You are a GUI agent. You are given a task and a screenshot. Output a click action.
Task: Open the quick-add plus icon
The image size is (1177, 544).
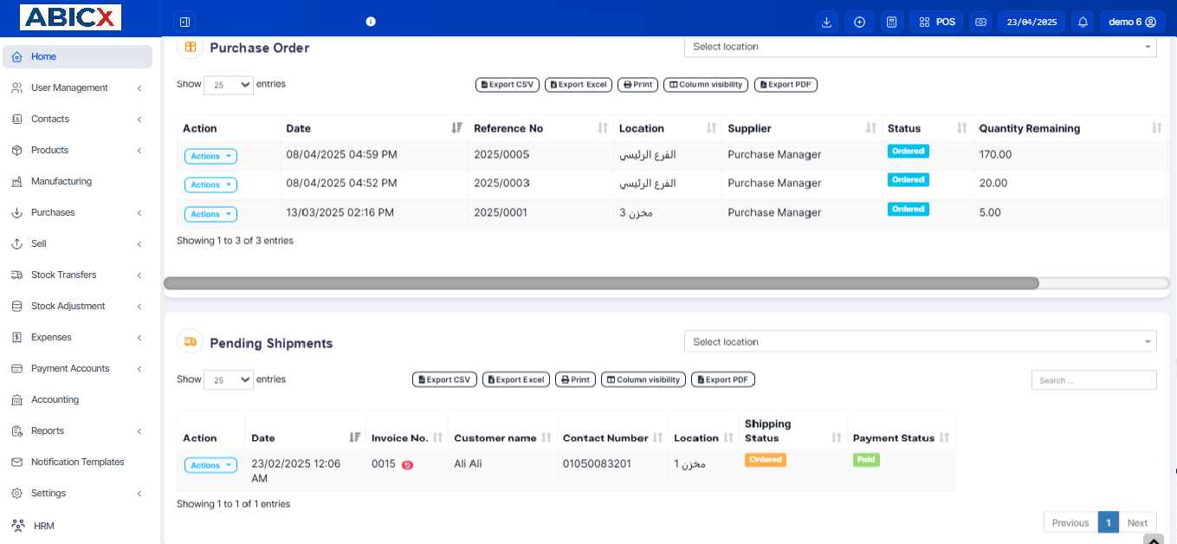pyautogui.click(x=859, y=21)
